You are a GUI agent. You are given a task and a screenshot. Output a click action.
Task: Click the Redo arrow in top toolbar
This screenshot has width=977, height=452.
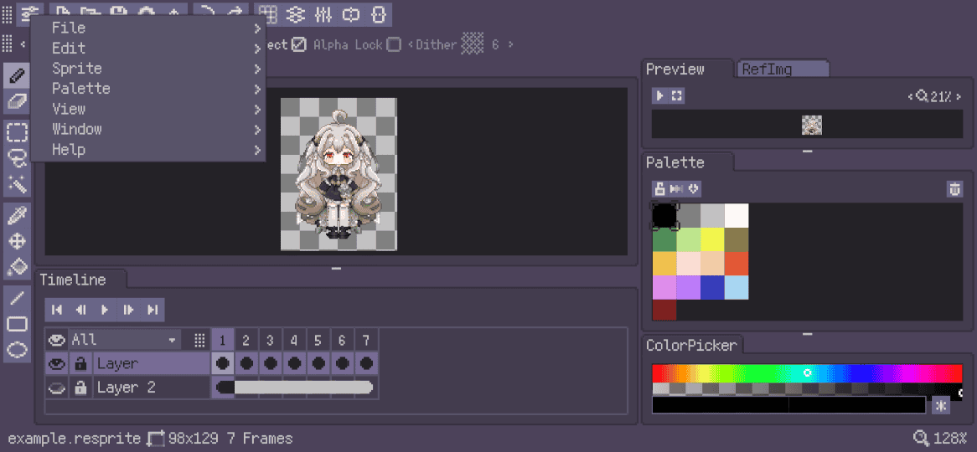pyautogui.click(x=236, y=14)
